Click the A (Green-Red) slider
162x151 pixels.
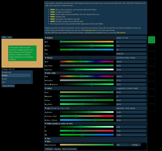click(87, 116)
